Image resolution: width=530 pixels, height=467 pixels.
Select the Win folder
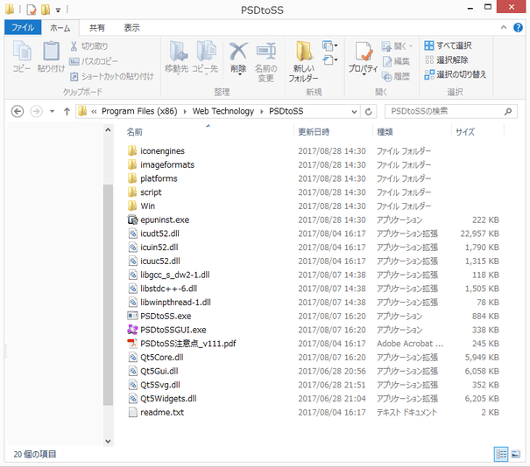point(313,206)
